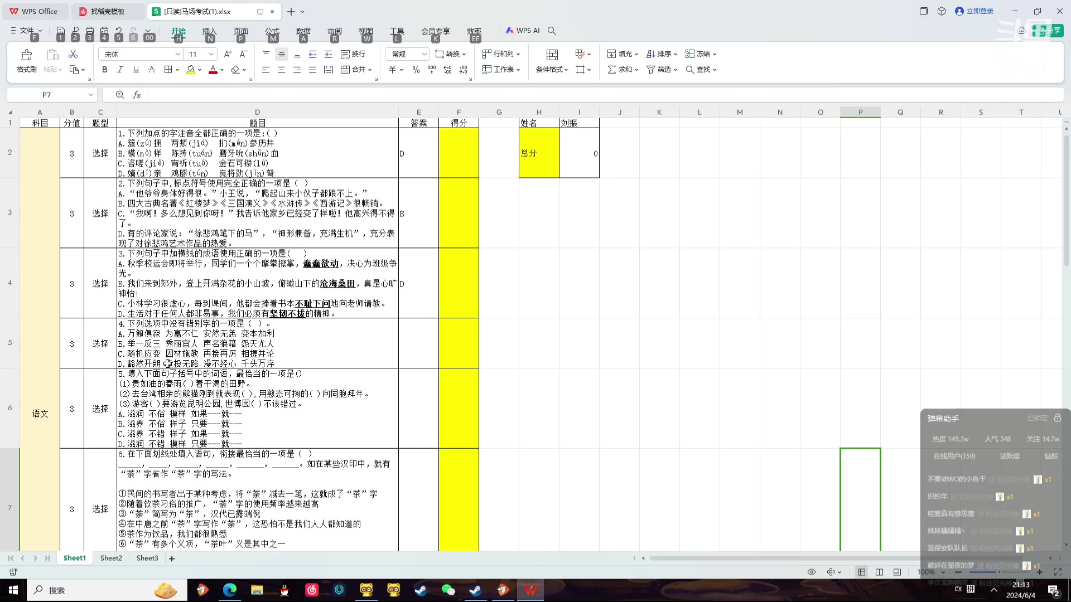Toggle the 弹幕助手 lock switch
The width and height of the screenshot is (1071, 602).
pyautogui.click(x=1057, y=417)
